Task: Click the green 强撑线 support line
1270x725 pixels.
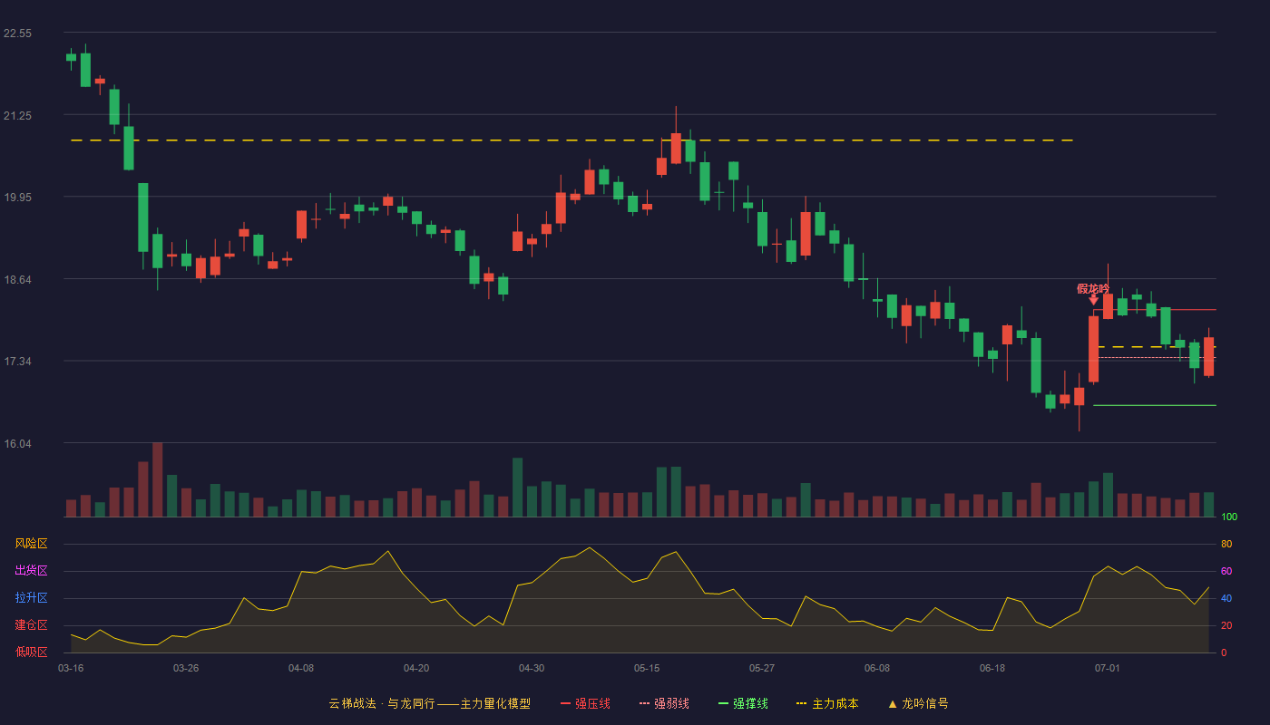Action: 1155,405
